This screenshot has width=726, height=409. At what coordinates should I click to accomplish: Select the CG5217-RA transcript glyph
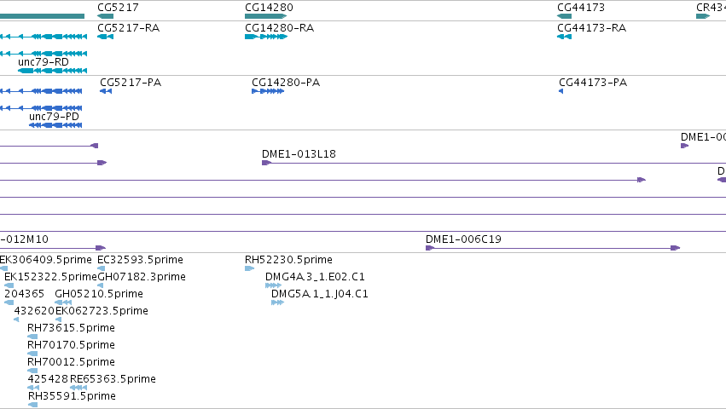point(105,37)
